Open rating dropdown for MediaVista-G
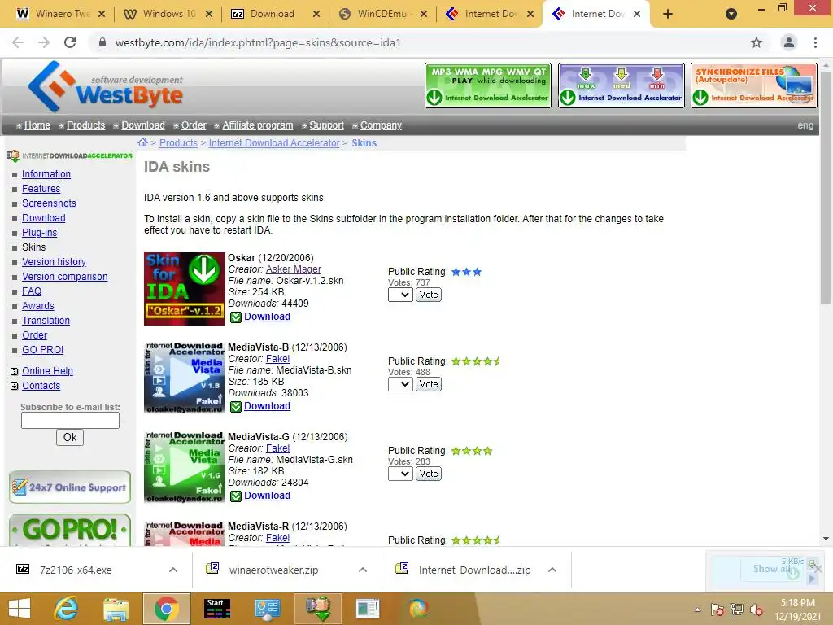Screen dimensions: 833x625 pyautogui.click(x=400, y=474)
